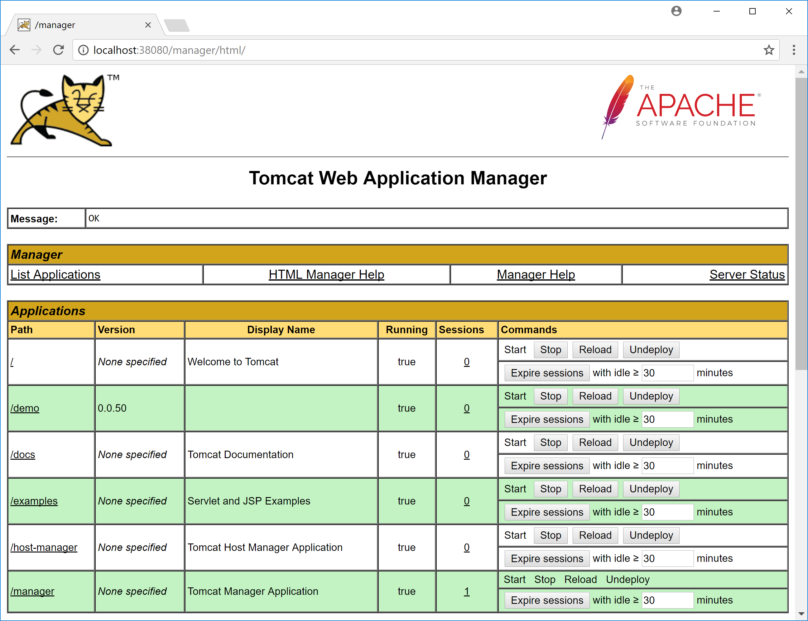
Task: Close the /manager tab
Action: click(x=148, y=25)
